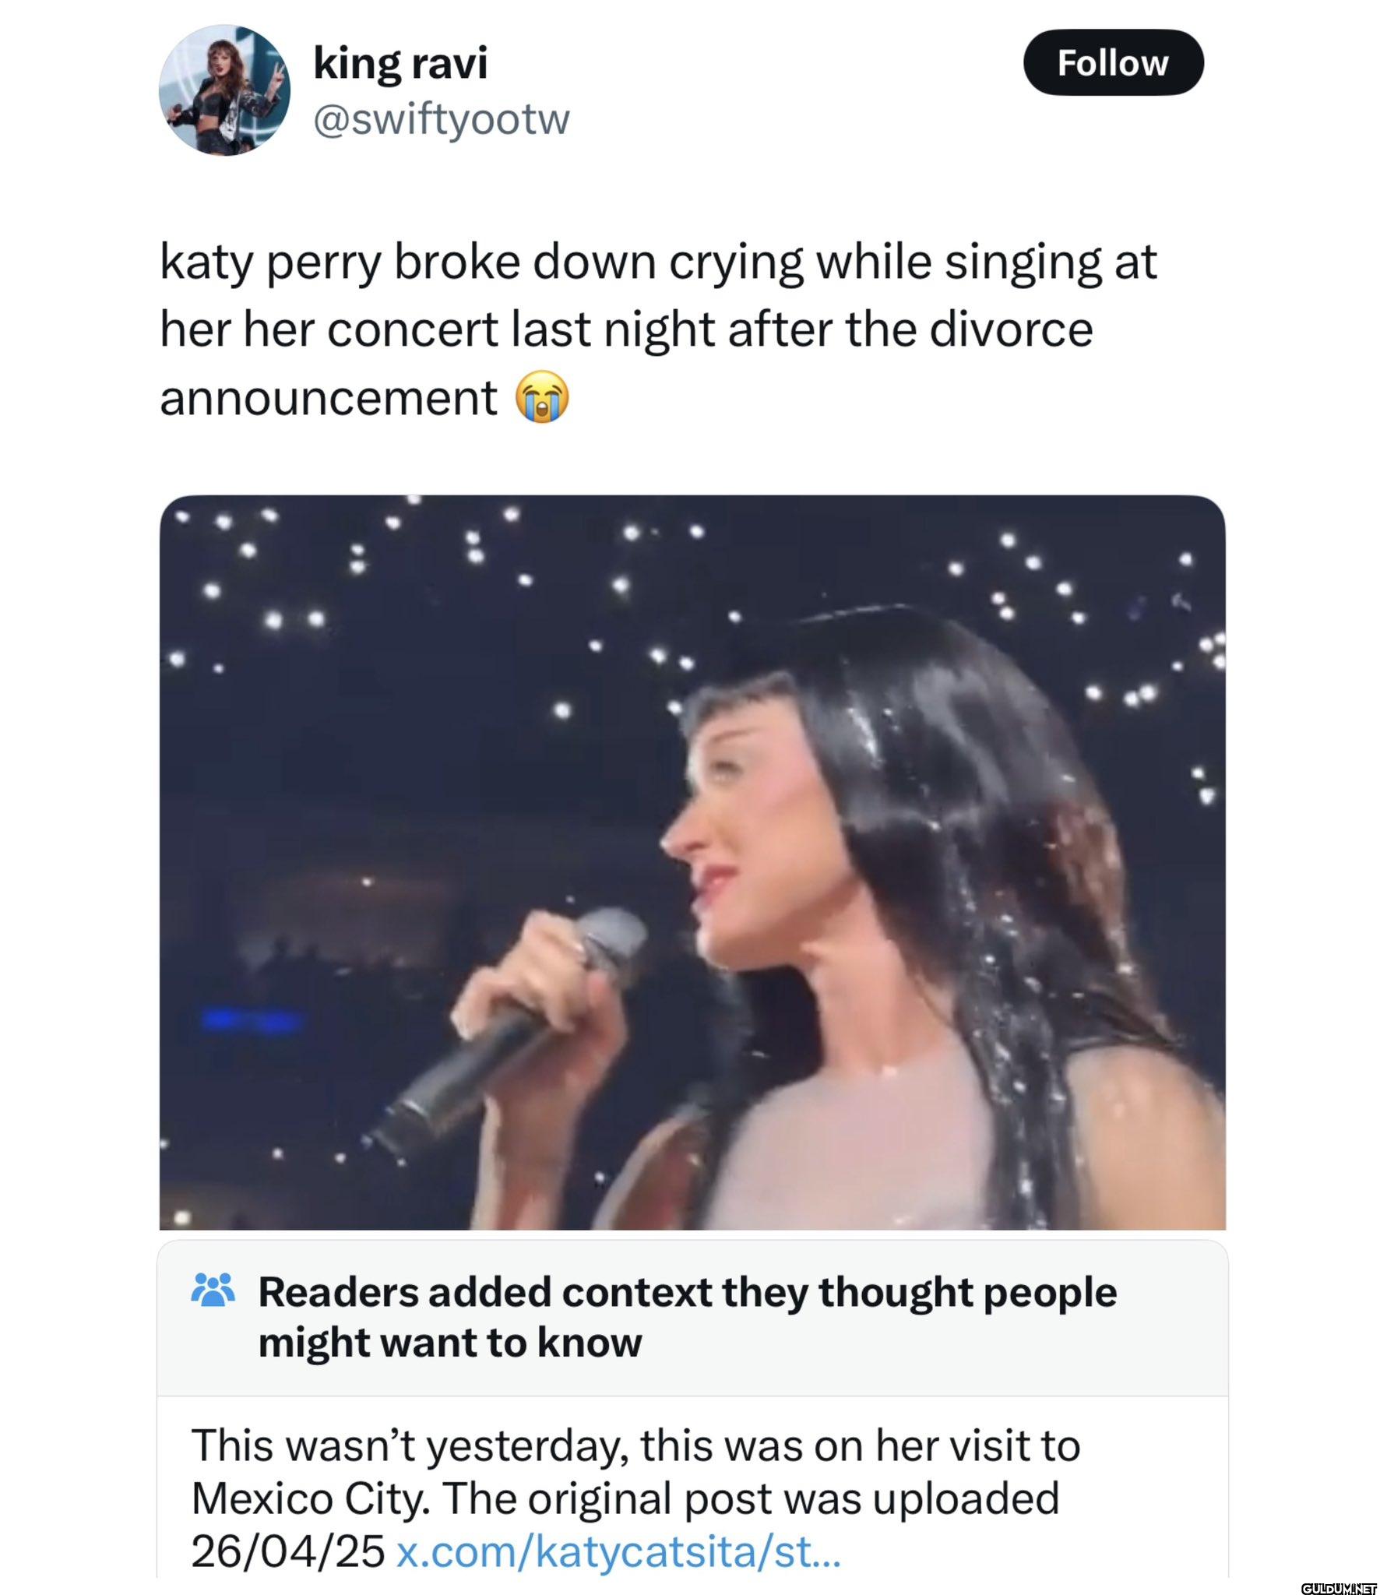Click the display name "king ravi"

coord(400,62)
